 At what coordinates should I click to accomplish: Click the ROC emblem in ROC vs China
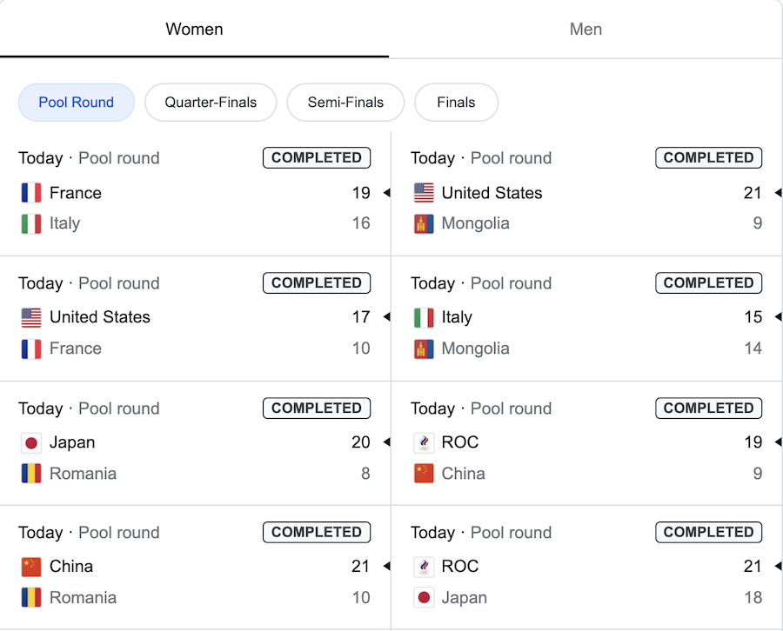424,442
